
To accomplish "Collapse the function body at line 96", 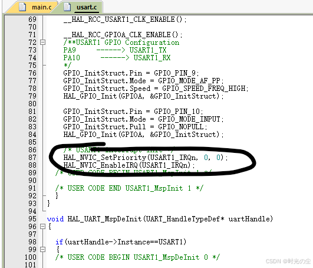I will tap(42, 227).
